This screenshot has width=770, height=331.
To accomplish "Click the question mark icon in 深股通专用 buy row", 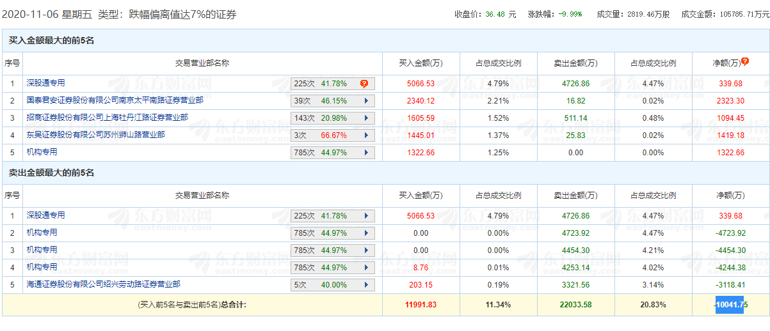I will [364, 84].
